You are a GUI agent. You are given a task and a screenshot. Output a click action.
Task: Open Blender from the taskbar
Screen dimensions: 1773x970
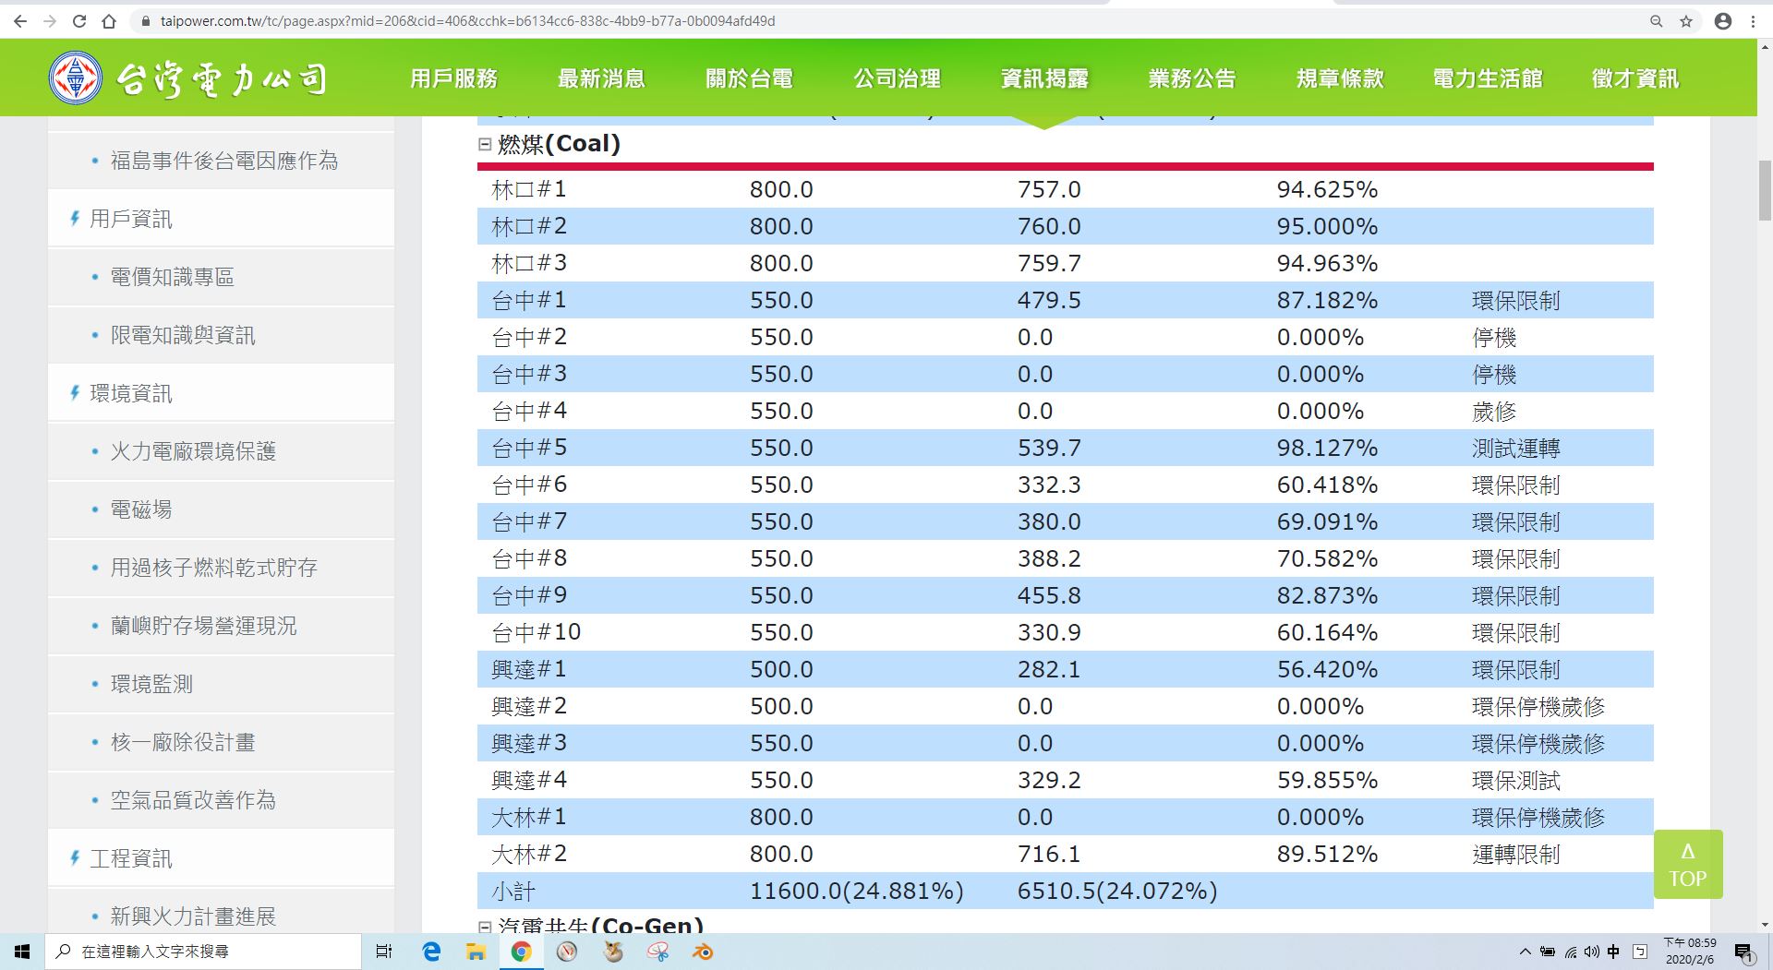(703, 952)
